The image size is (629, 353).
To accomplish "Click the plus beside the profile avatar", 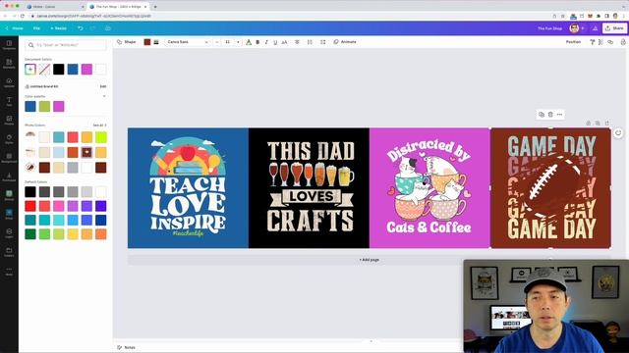I will [x=583, y=28].
